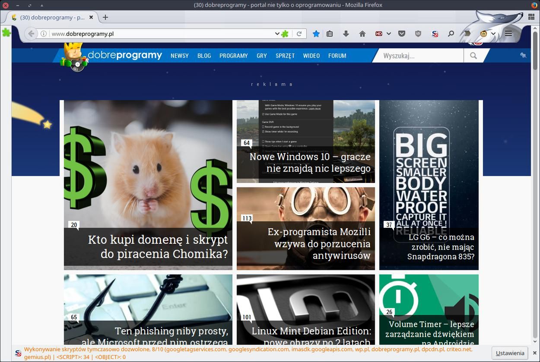Screen dimensions: 540x362
Task: Expand the address bar history dropdown
Action: pyautogui.click(x=277, y=34)
